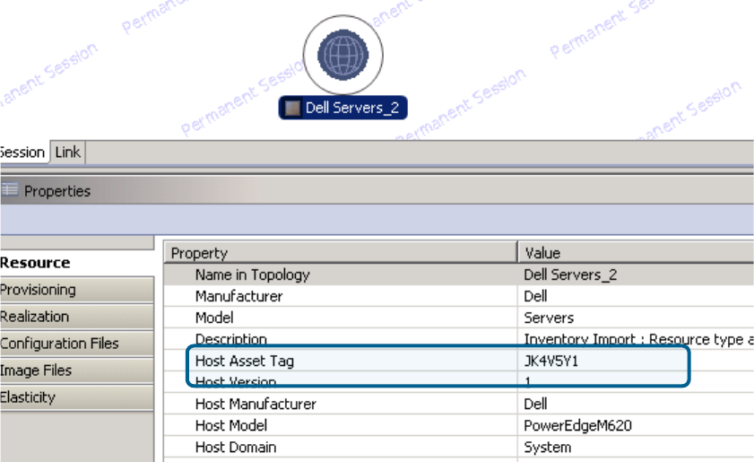Click the small icon beside Dell Servers_2 label
754x462 pixels.
[x=292, y=108]
